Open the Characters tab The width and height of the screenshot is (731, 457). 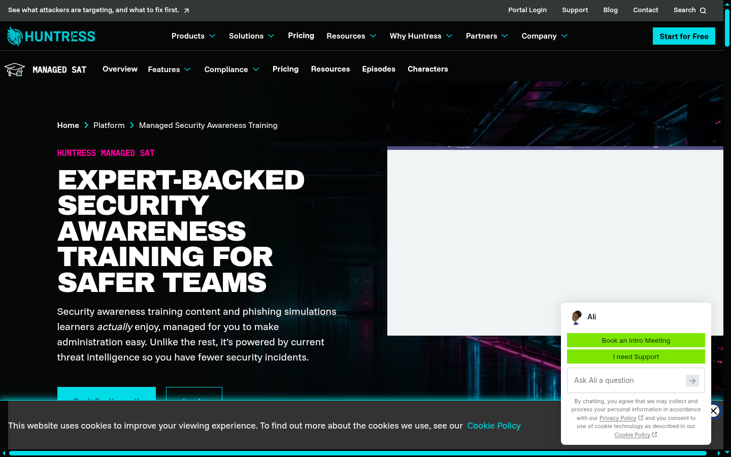[x=428, y=69]
